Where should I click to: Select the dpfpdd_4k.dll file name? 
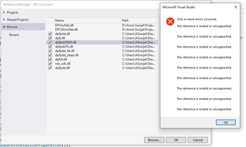(x=65, y=51)
